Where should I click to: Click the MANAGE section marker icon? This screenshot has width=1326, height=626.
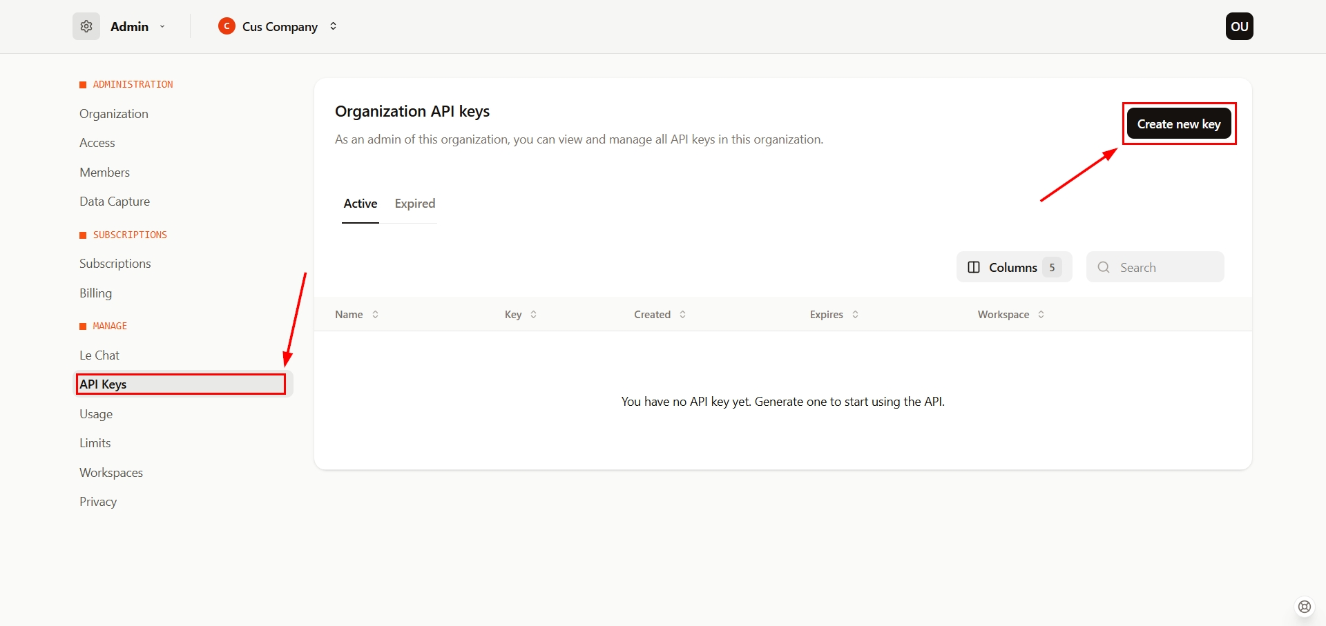83,326
